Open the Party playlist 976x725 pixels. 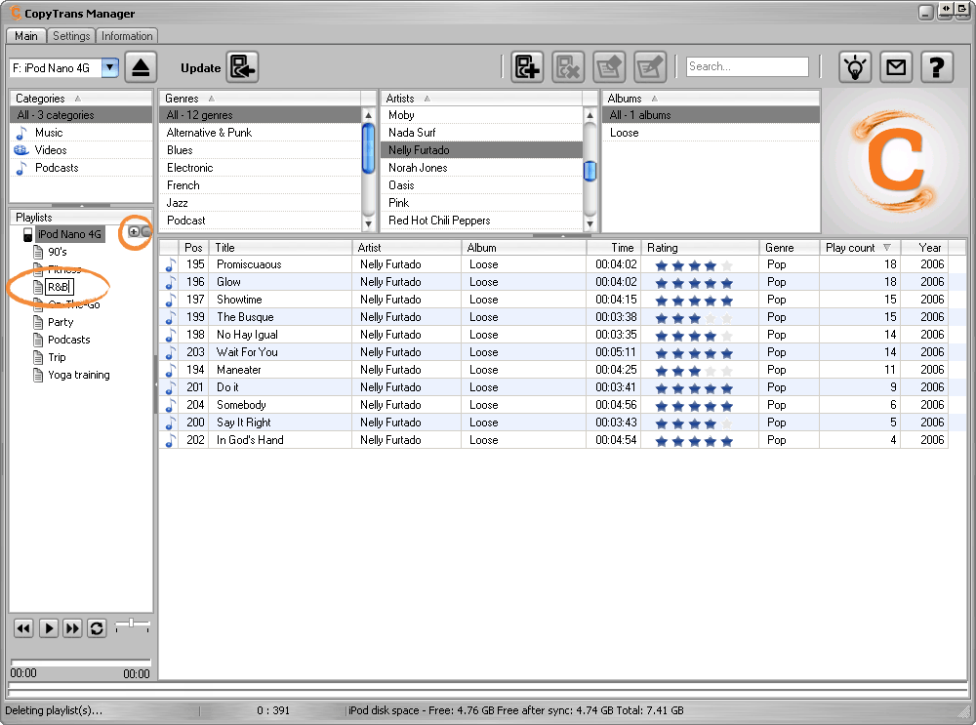[61, 322]
